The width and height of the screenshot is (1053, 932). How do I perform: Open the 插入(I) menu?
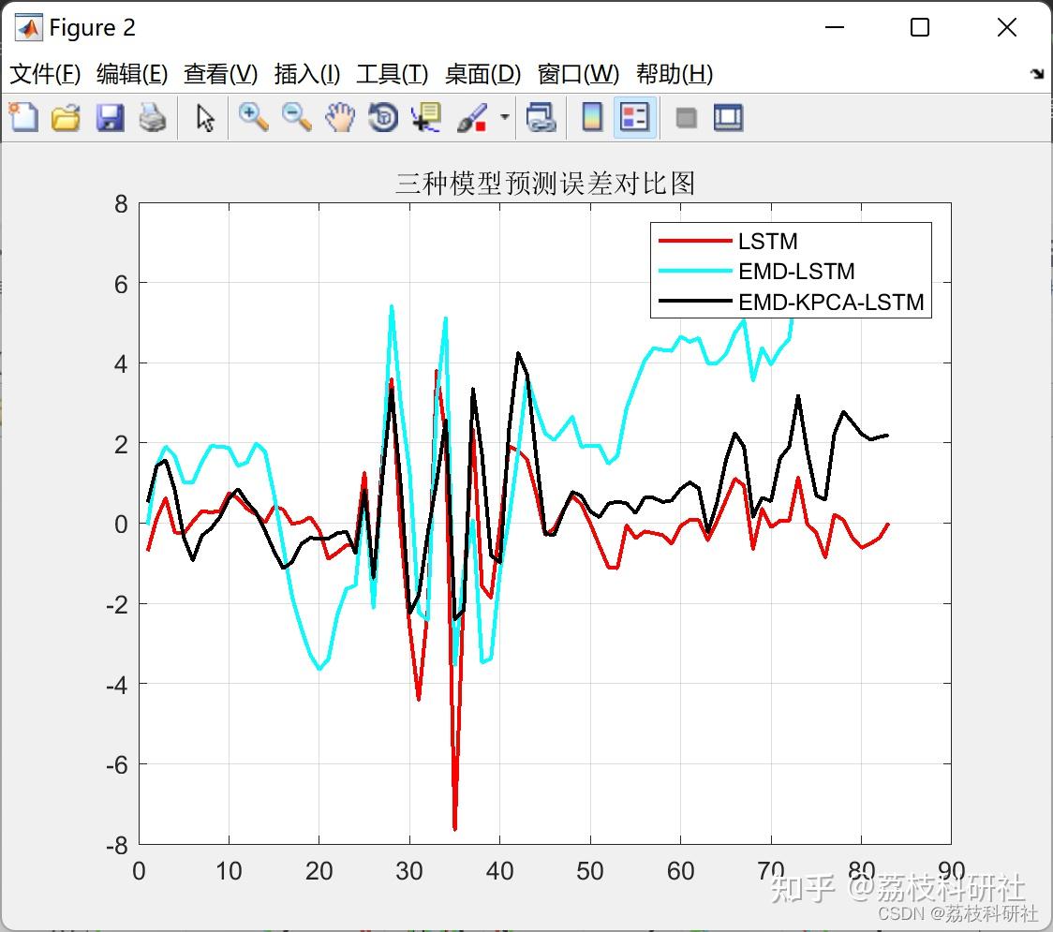point(306,74)
